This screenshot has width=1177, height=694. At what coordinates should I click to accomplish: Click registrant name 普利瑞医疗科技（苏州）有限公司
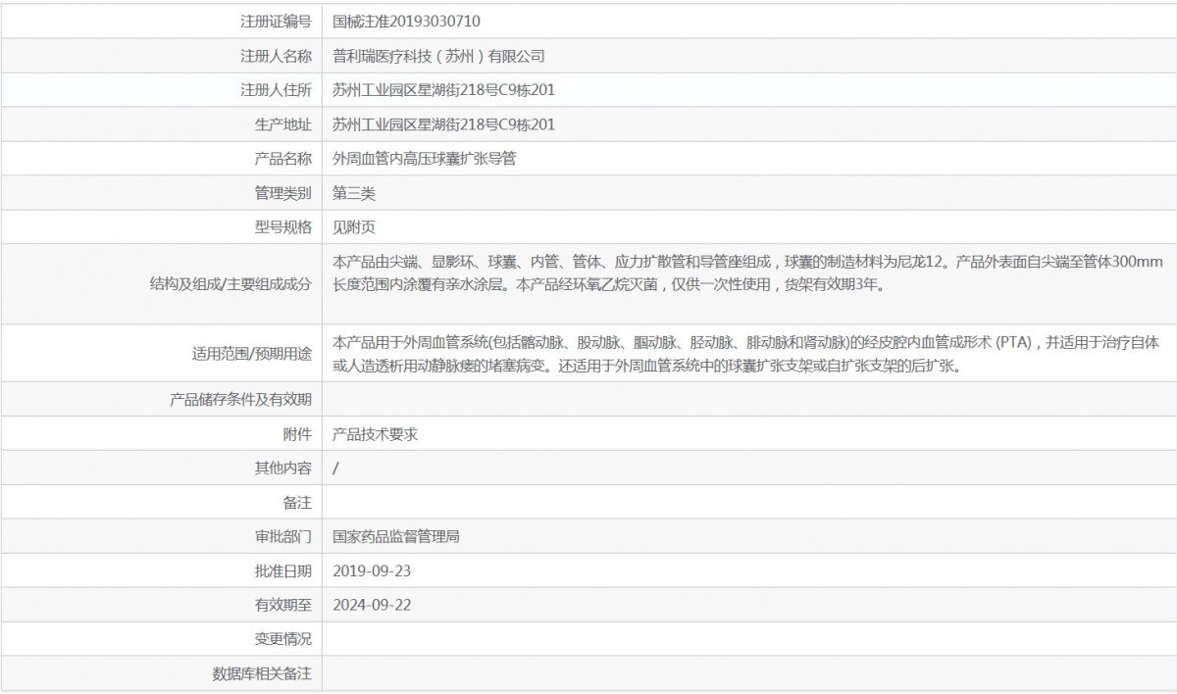tap(438, 56)
